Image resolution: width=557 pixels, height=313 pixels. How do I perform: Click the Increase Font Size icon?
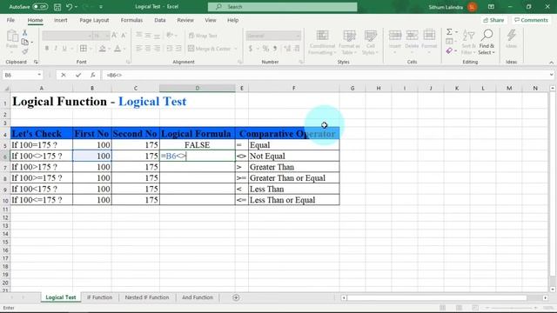click(114, 35)
